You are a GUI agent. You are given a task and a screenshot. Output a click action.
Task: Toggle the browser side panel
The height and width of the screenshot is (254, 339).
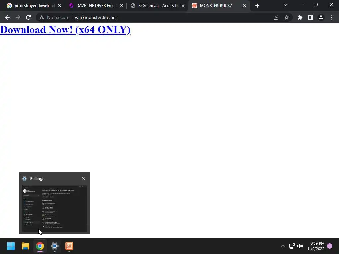pos(311,17)
